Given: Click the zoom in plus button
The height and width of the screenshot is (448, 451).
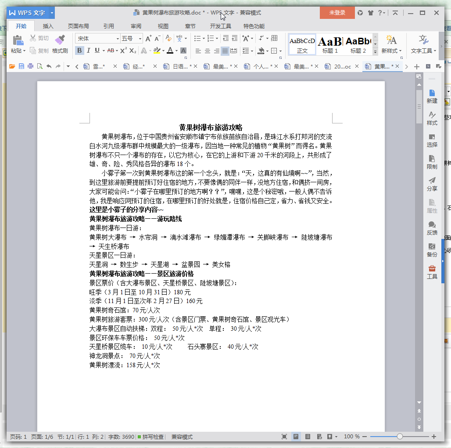Looking at the screenshot, I should (434, 437).
